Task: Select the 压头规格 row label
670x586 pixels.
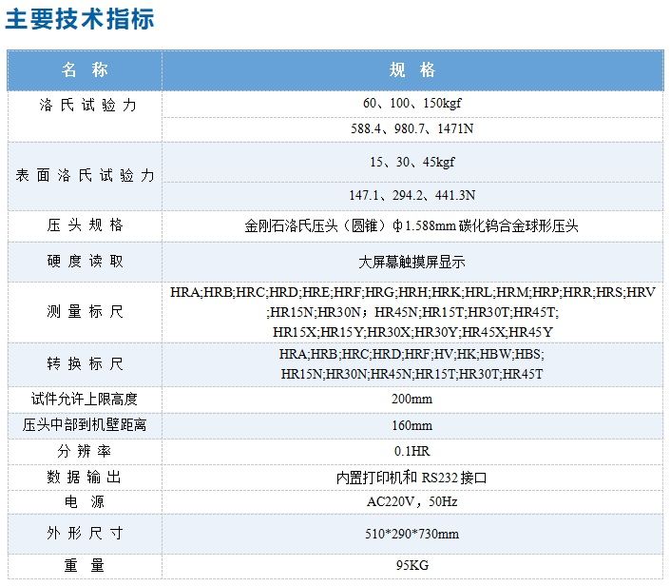Action: tap(85, 225)
